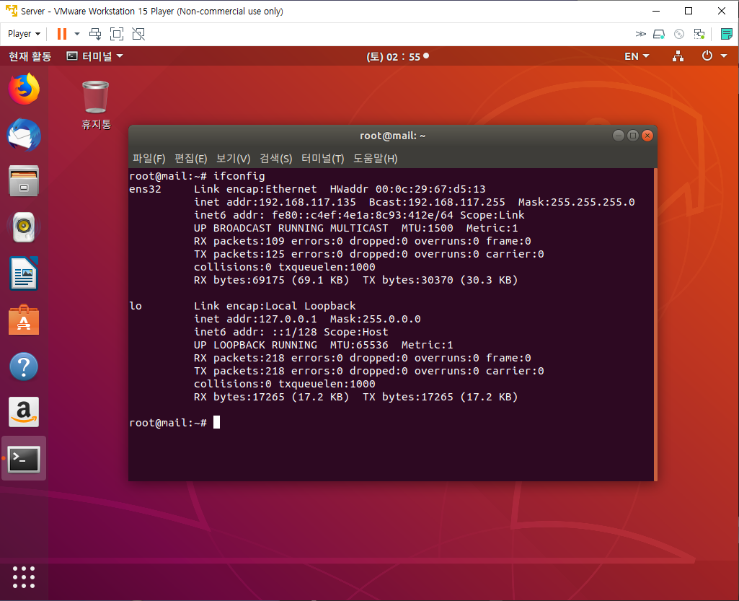The height and width of the screenshot is (601, 739).
Task: Open the EN input source dropdown
Action: pos(637,56)
